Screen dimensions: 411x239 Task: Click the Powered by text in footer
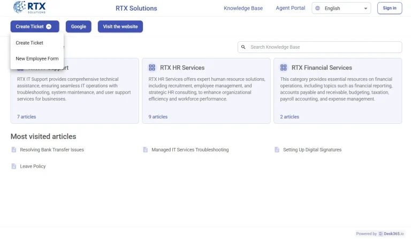[x=366, y=234]
